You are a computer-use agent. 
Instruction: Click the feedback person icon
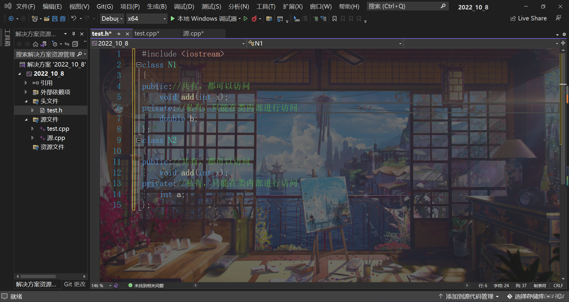[558, 18]
